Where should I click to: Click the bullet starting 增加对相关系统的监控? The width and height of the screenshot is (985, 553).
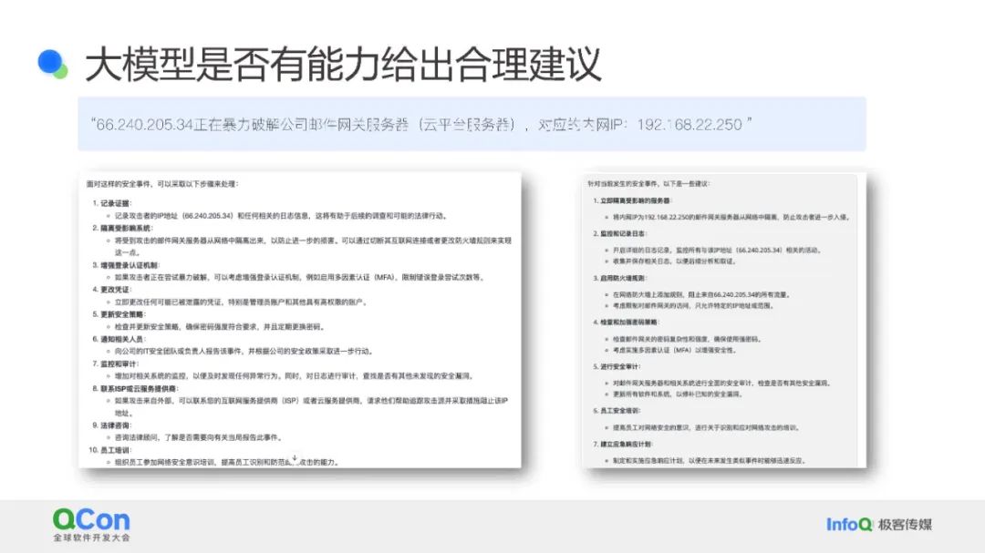(x=294, y=376)
